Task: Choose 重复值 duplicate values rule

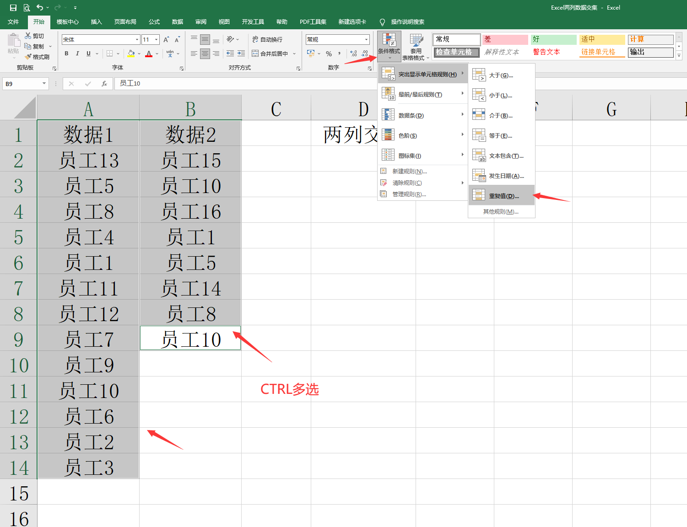Action: tap(502, 196)
